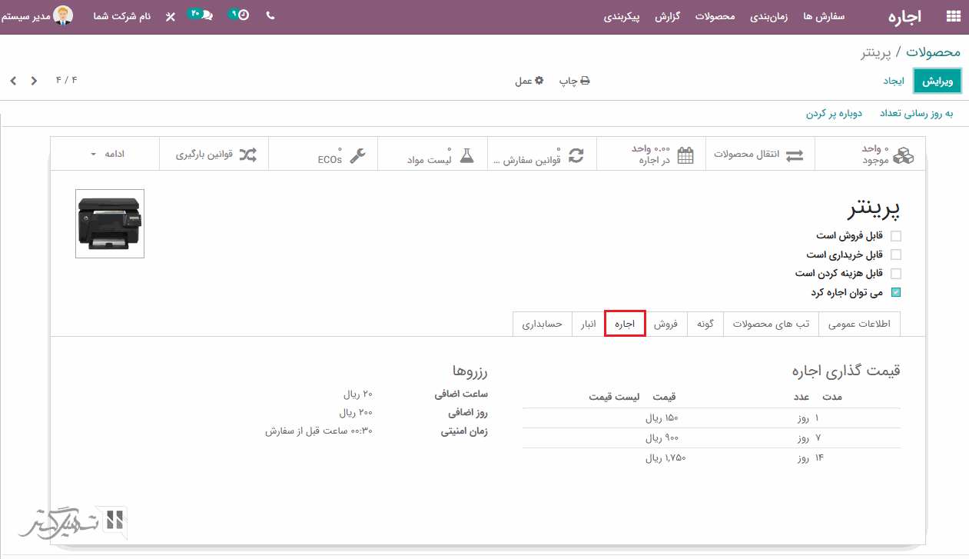This screenshot has width=969, height=559.
Task: Open ECOs stat button
Action: pyautogui.click(x=341, y=155)
